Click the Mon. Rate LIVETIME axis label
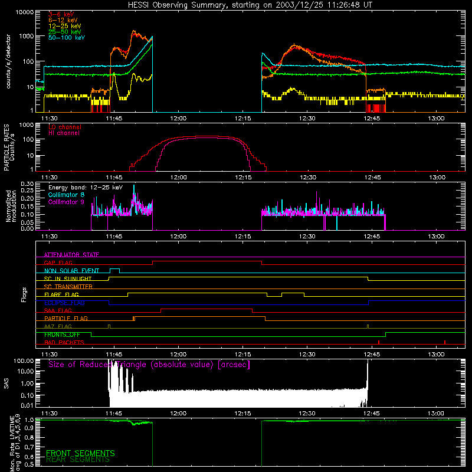 [x=15, y=442]
